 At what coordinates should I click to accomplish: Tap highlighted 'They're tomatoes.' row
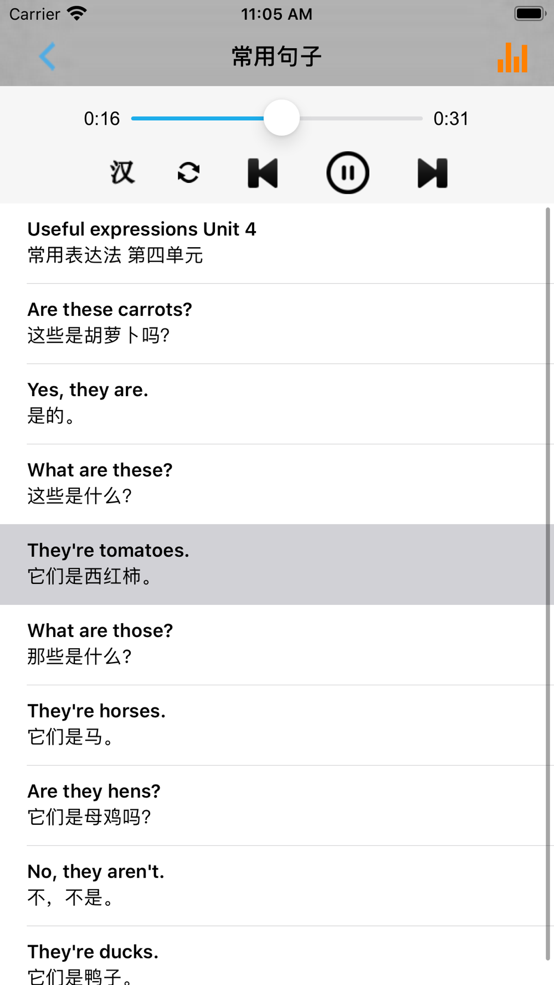point(277,565)
